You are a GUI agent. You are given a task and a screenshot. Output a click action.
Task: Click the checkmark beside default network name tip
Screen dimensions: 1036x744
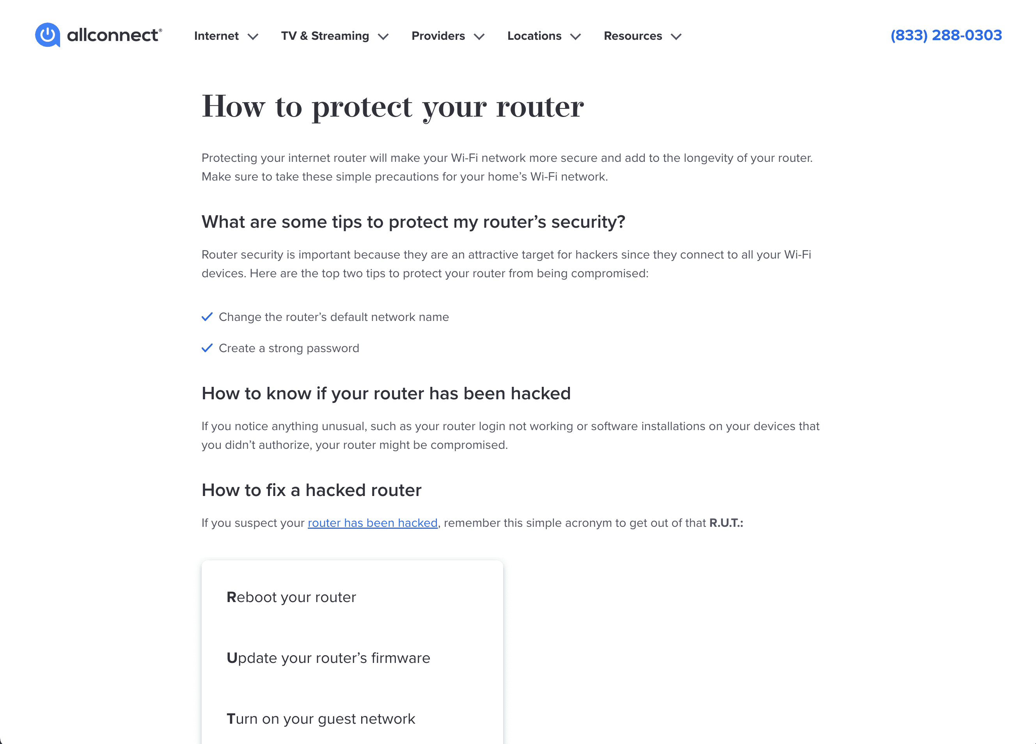pos(208,317)
